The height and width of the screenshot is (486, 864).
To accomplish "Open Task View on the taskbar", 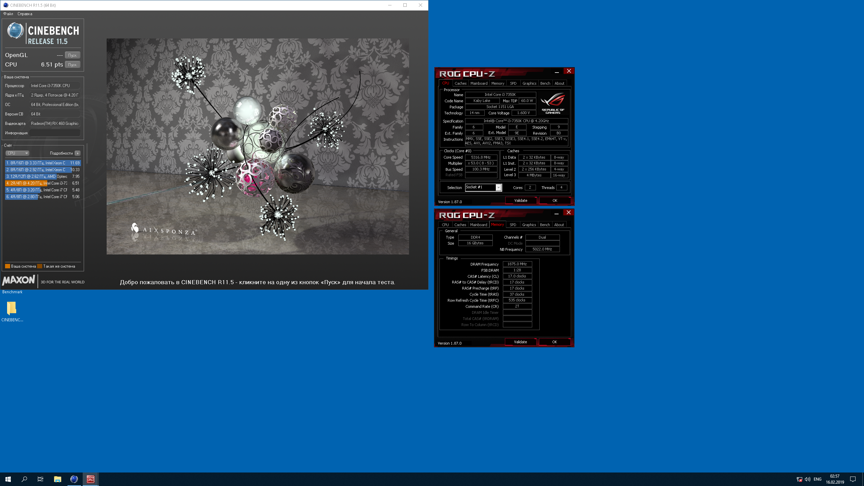I will tap(40, 479).
